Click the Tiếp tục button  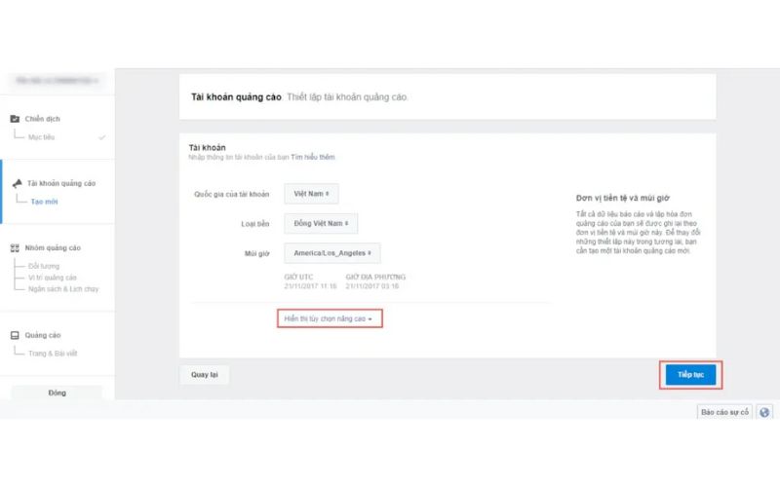tap(690, 375)
